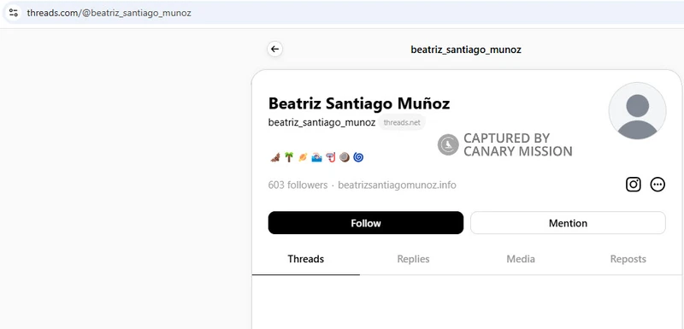Image resolution: width=684 pixels, height=329 pixels.
Task: Follow Beatriz Santiago Muñoz
Action: point(366,223)
